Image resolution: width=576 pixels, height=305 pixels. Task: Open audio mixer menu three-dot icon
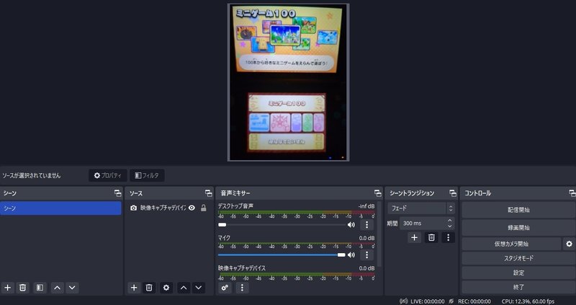coord(242,288)
